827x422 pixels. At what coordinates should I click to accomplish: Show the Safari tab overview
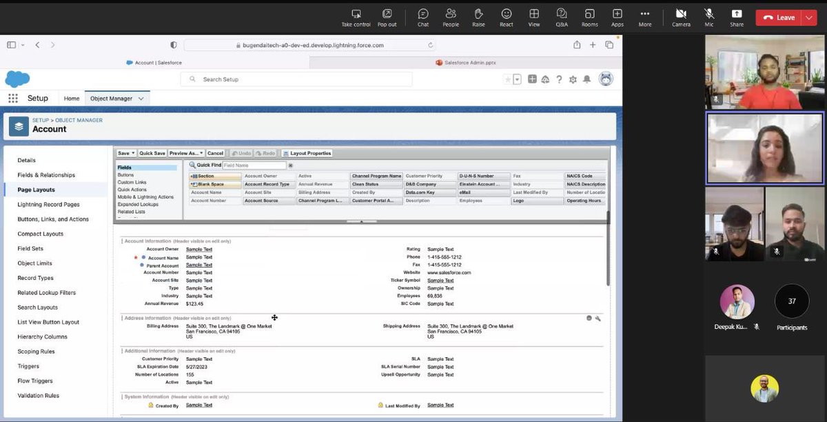click(609, 45)
